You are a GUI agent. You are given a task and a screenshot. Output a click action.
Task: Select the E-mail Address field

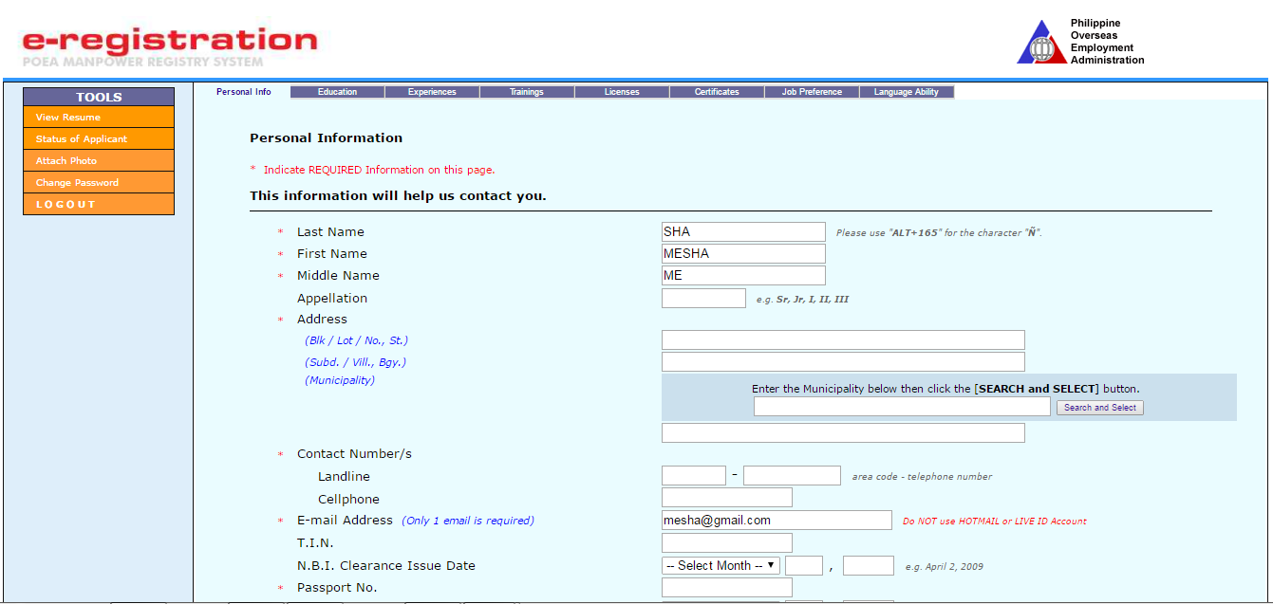(x=776, y=520)
